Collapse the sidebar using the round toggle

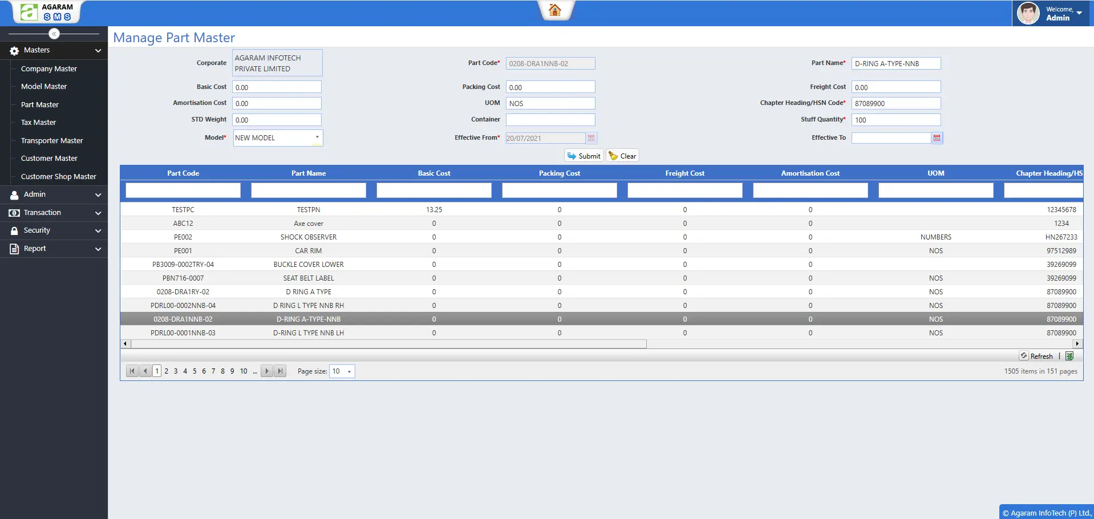[54, 34]
